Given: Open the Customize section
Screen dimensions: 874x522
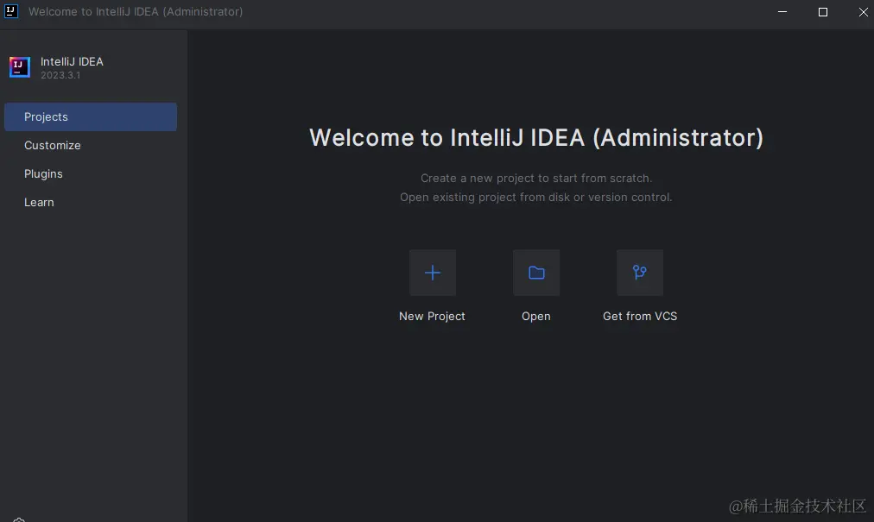Looking at the screenshot, I should 91,146.
